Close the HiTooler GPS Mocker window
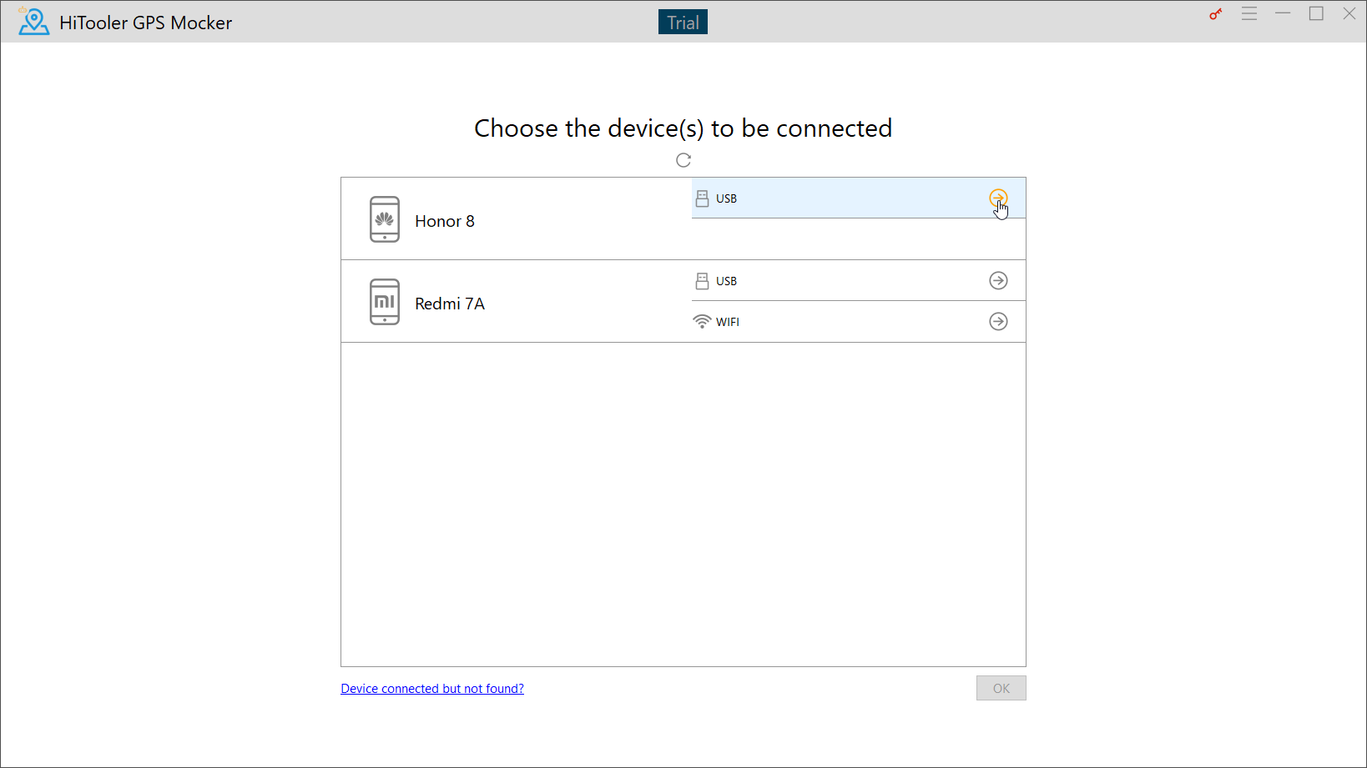This screenshot has height=768, width=1367. [x=1349, y=14]
